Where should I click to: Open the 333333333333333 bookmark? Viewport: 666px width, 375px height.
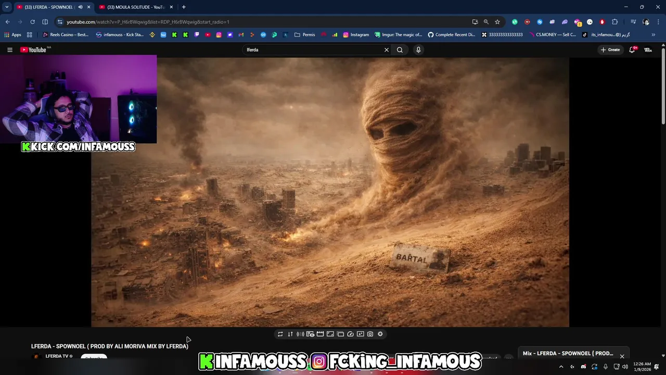point(502,35)
